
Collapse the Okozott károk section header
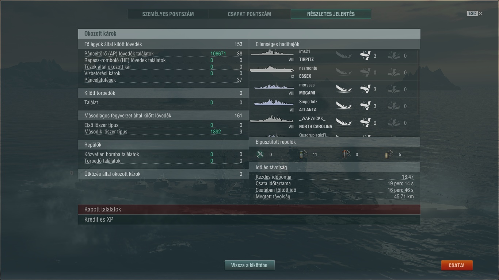click(x=249, y=34)
